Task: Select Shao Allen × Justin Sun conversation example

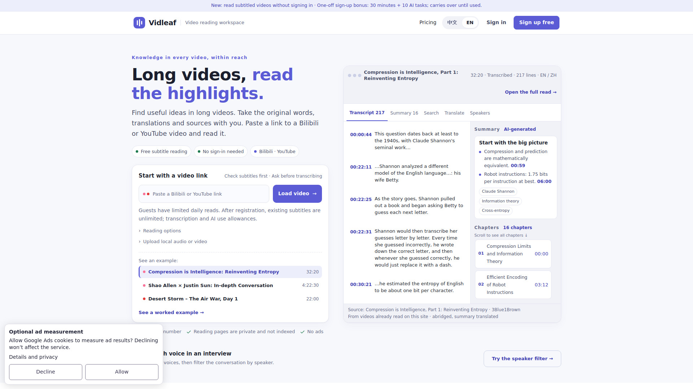Action: [x=230, y=285]
